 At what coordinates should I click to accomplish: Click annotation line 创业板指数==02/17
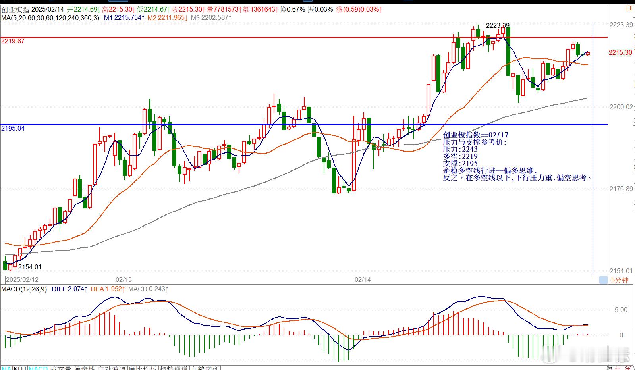476,135
